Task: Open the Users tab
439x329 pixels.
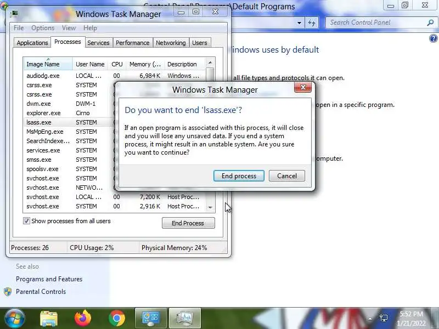Action: pos(200,43)
